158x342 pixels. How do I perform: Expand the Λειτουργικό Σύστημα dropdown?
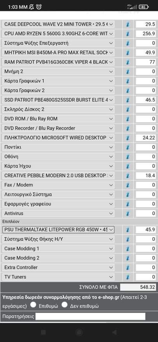(x=59, y=194)
